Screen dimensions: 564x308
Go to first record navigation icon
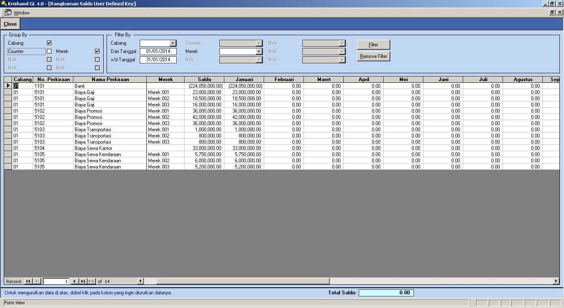pyautogui.click(x=28, y=281)
